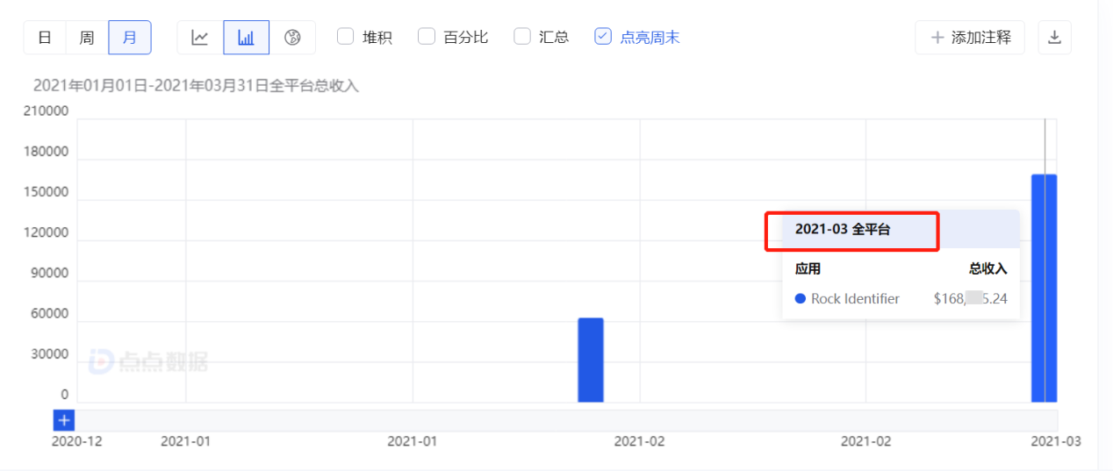
Task: Click the tall 2021-03 revenue bar
Action: 1044,288
